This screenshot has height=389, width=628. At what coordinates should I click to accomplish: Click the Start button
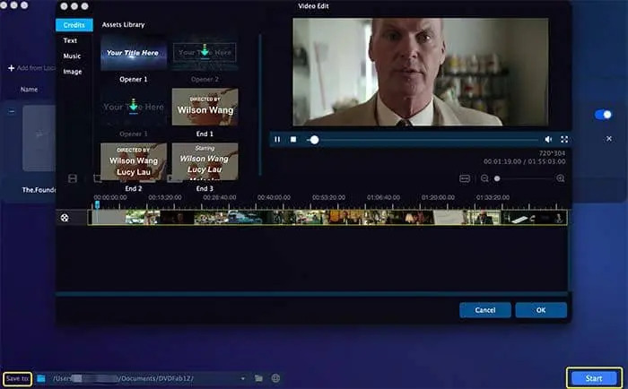tap(594, 378)
